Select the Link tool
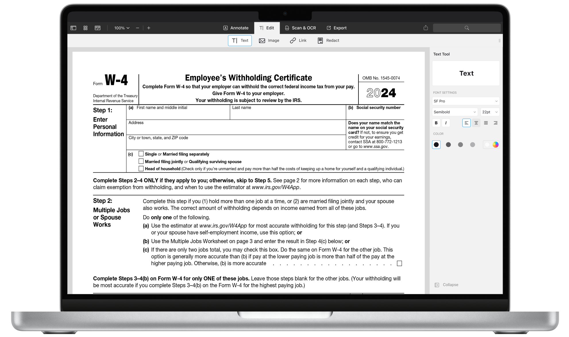 298,40
